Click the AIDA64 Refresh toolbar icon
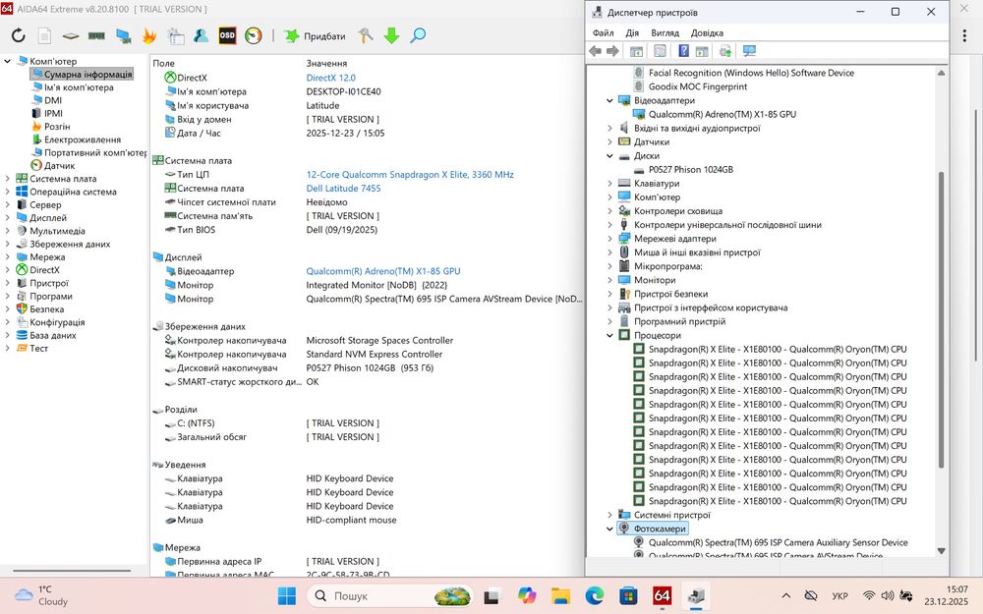This screenshot has width=983, height=614. 18,35
